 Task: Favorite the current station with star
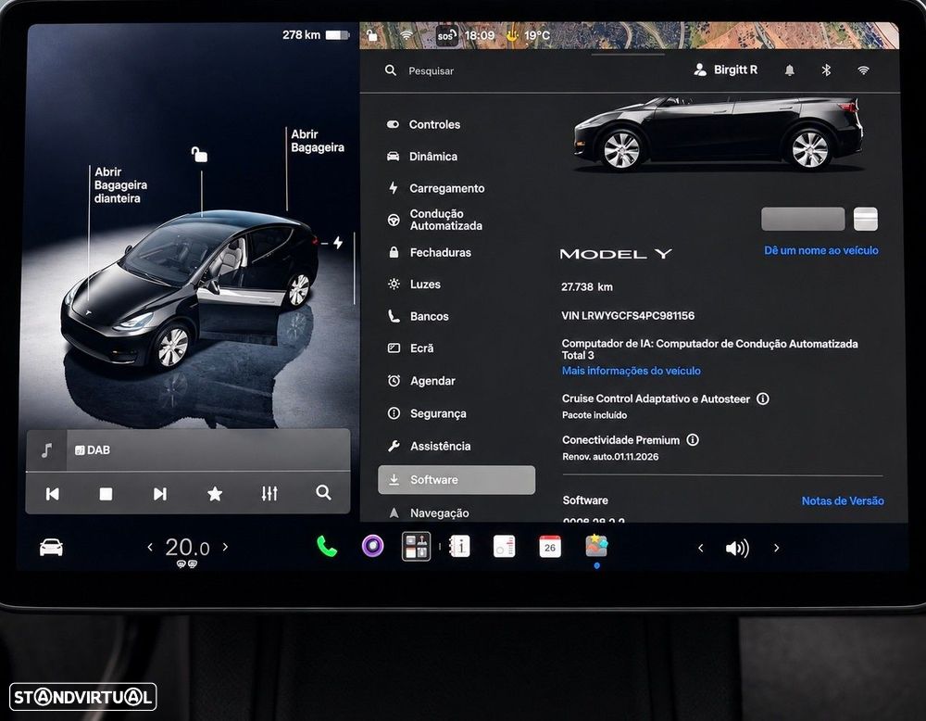(215, 493)
